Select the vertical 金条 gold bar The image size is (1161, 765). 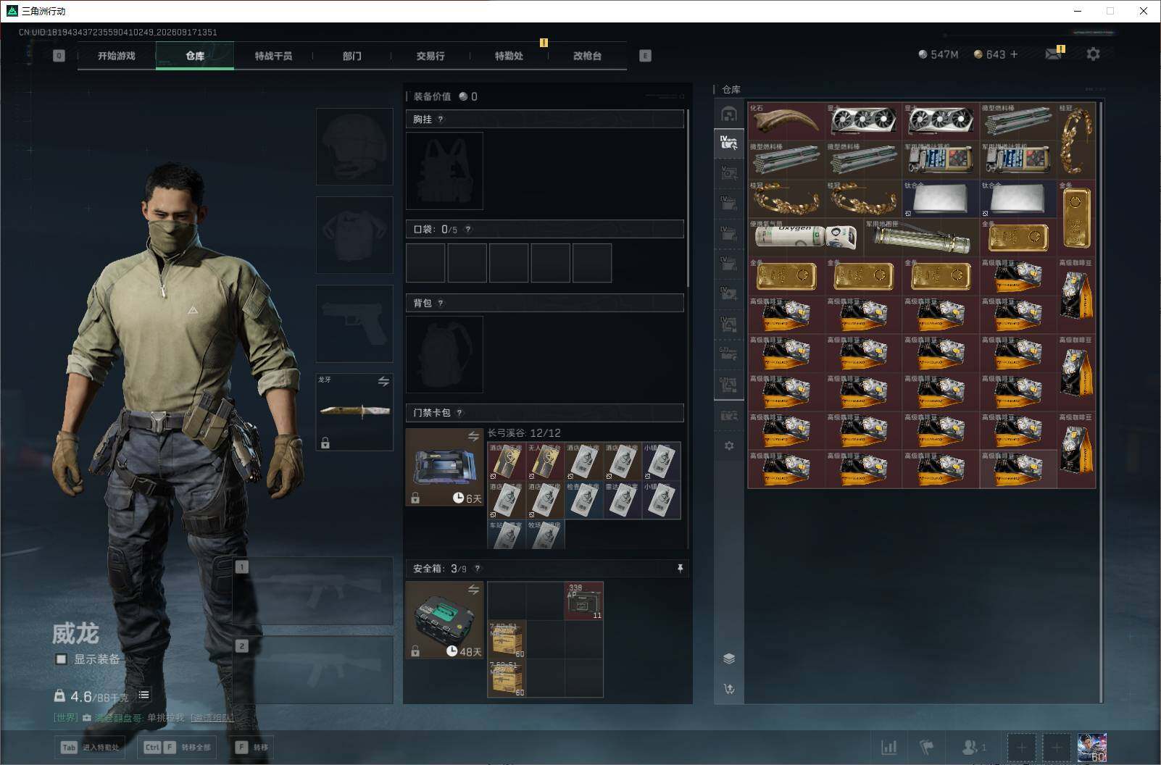1076,218
